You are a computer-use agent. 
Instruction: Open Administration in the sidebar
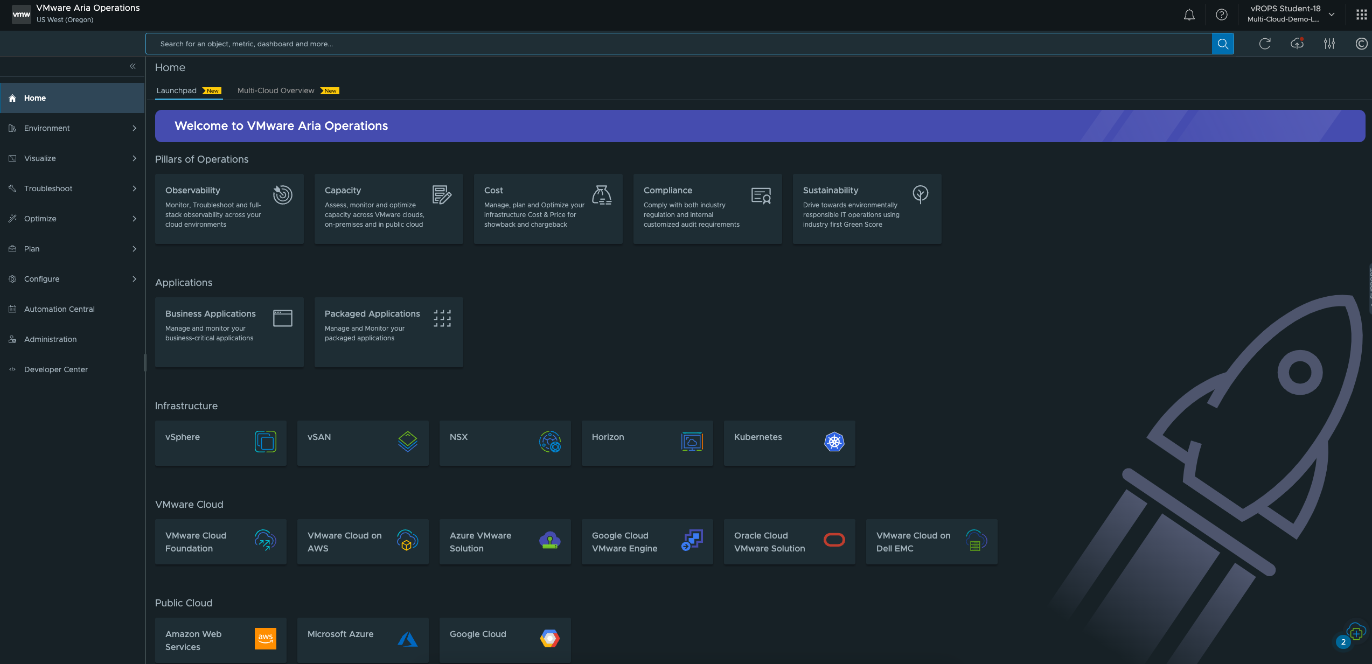pyautogui.click(x=72, y=339)
